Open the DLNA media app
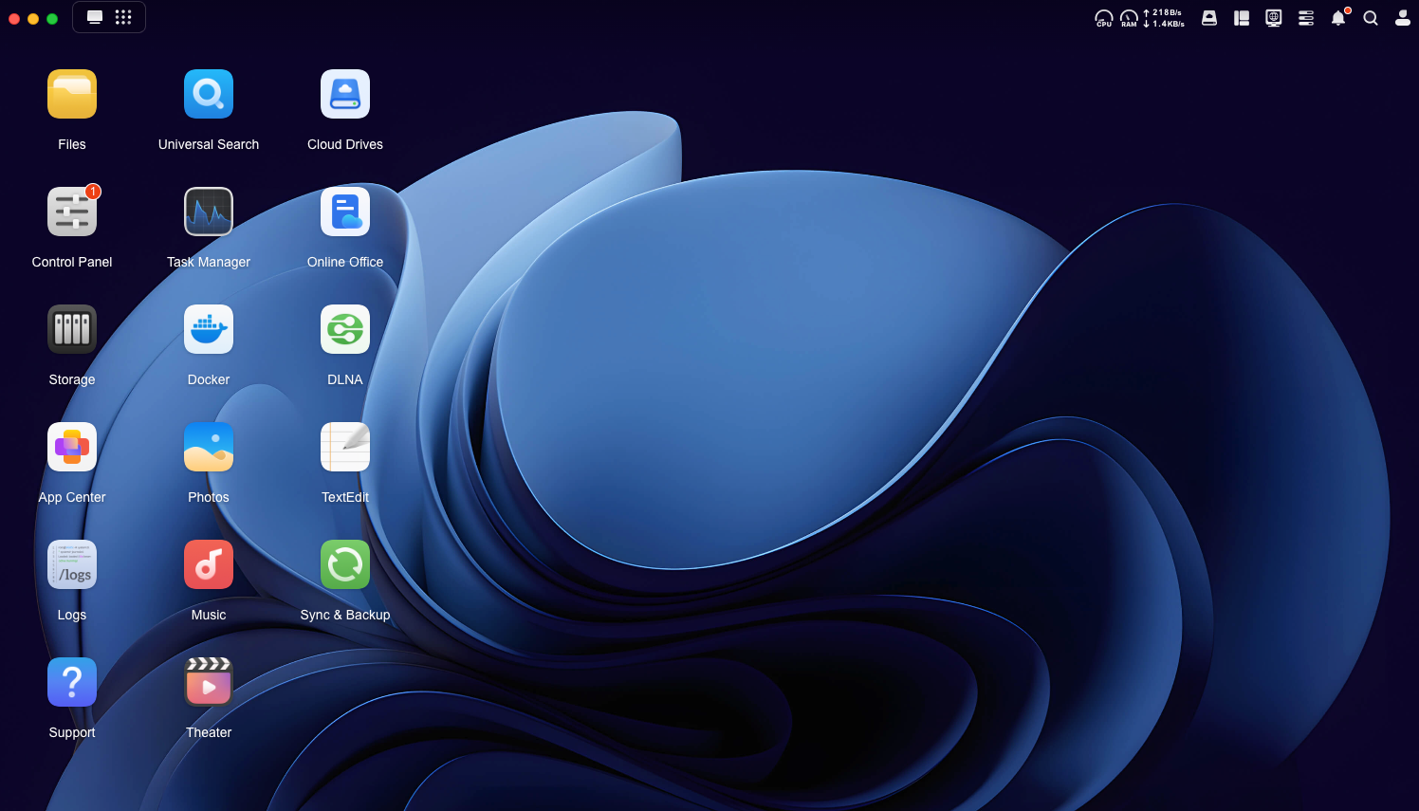 [345, 330]
